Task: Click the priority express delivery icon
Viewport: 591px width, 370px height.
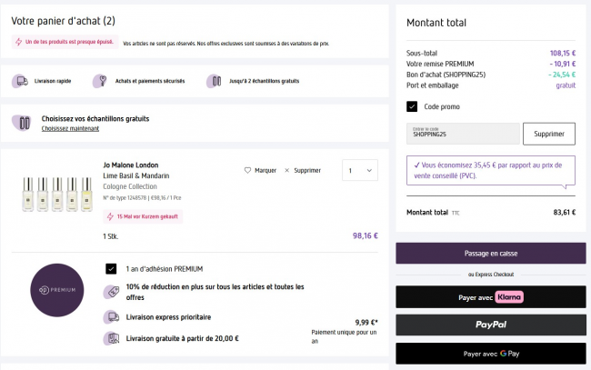Action: pyautogui.click(x=111, y=317)
